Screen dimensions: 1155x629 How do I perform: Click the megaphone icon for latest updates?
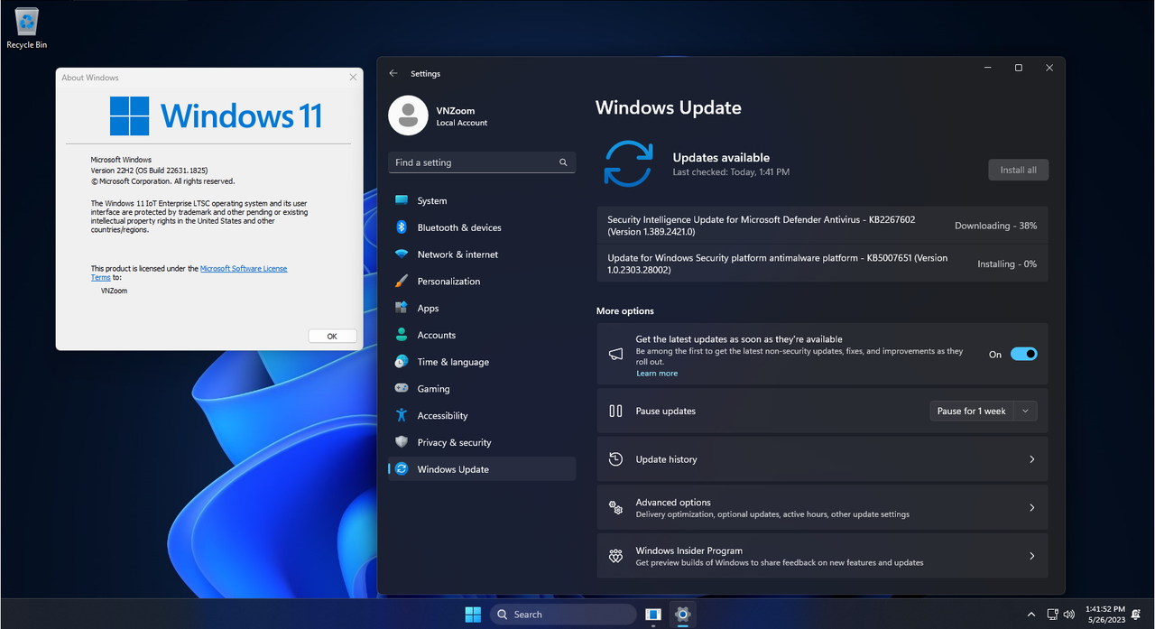pyautogui.click(x=615, y=355)
